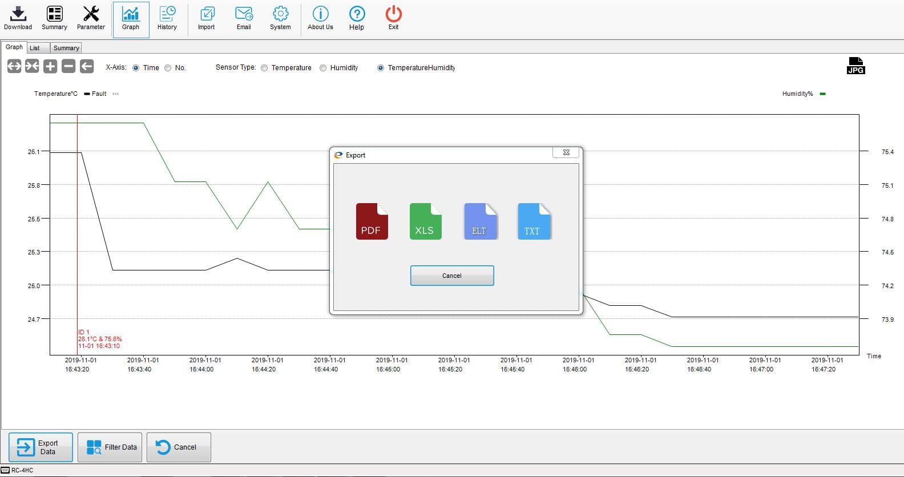904x477 pixels.
Task: Select the ELT file export icon
Action: click(480, 221)
